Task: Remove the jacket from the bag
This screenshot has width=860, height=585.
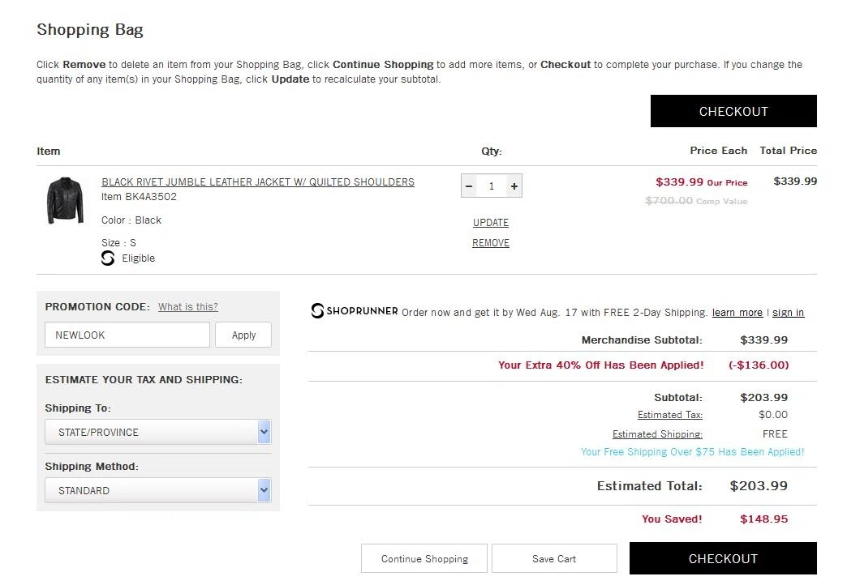Action: (491, 242)
